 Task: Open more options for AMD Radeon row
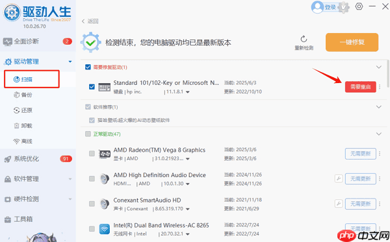[380, 154]
